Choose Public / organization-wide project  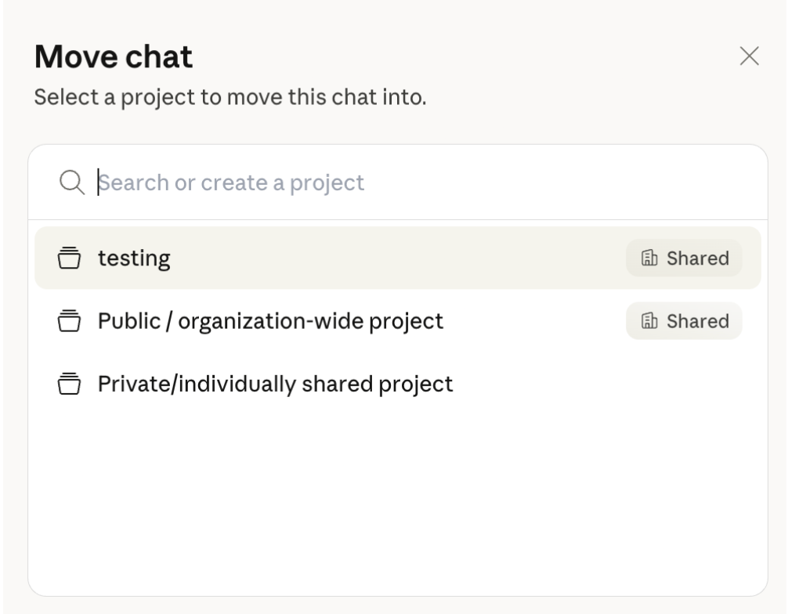point(313,321)
